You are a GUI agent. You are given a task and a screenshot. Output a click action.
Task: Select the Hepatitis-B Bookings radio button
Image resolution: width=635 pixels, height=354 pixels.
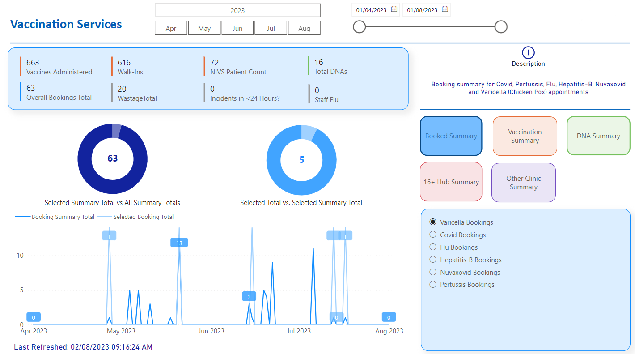pyautogui.click(x=432, y=260)
